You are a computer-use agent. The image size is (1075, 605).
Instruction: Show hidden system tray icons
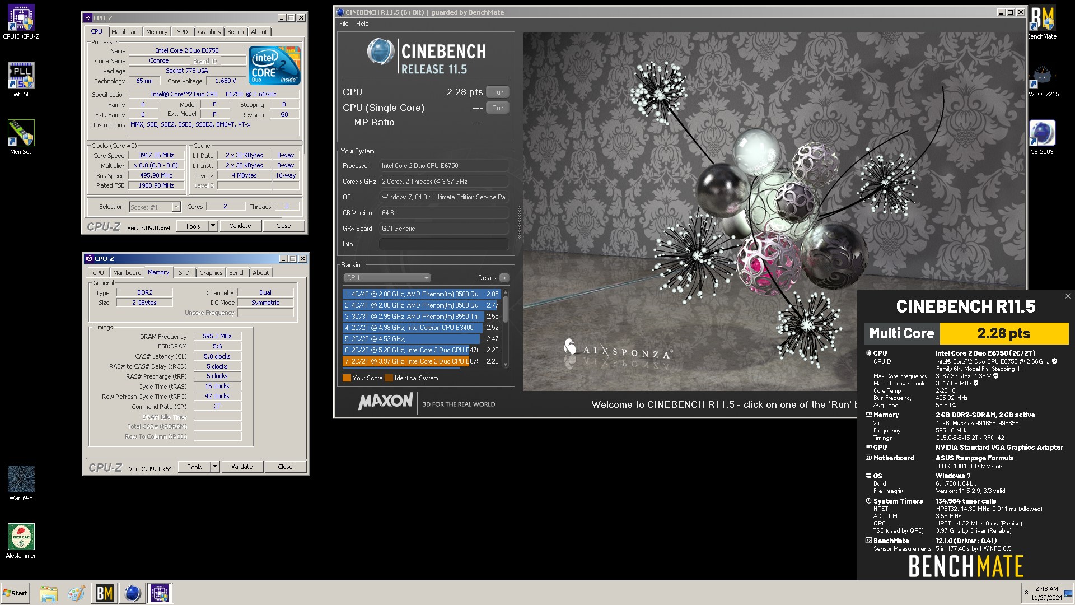click(1026, 593)
